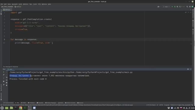This screenshot has width=195, height=110.
Task: Click the print icon in the Run panel
Action: click(7, 82)
